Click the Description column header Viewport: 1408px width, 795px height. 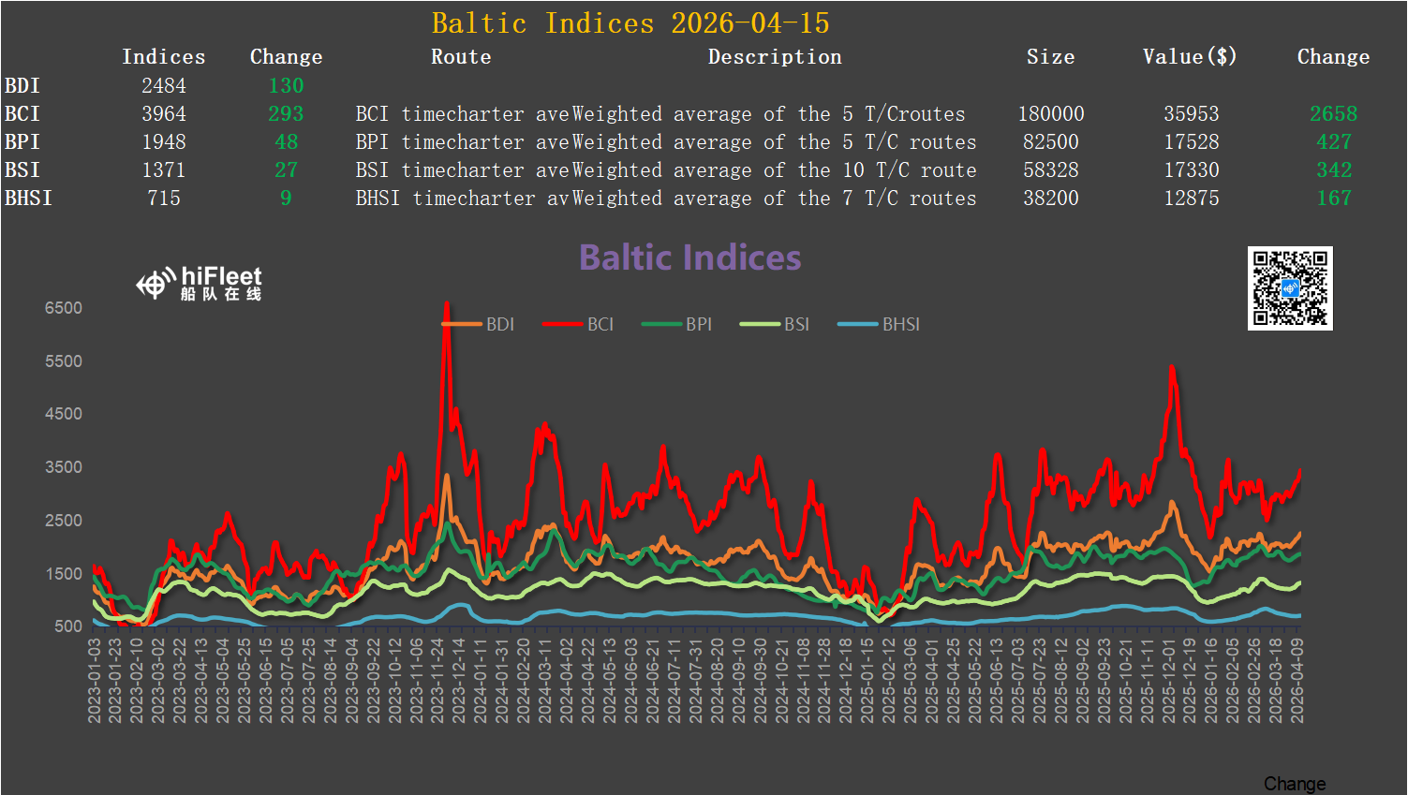[774, 57]
